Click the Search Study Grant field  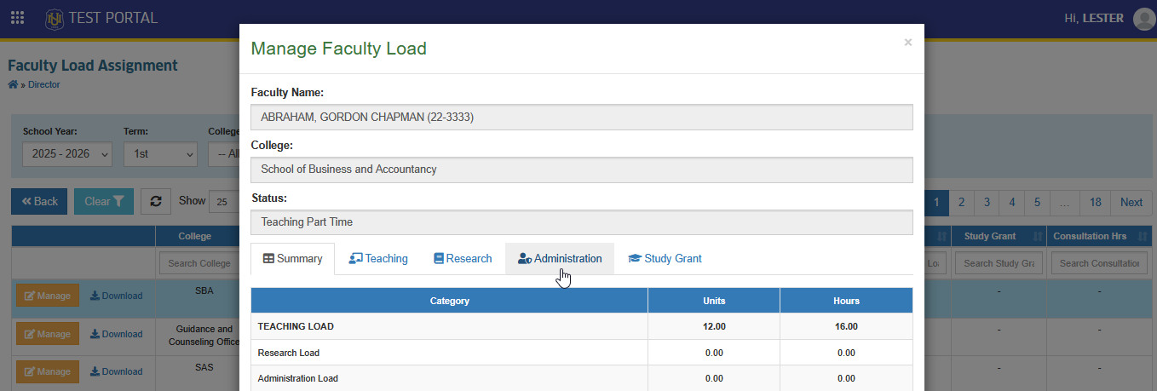coord(999,263)
